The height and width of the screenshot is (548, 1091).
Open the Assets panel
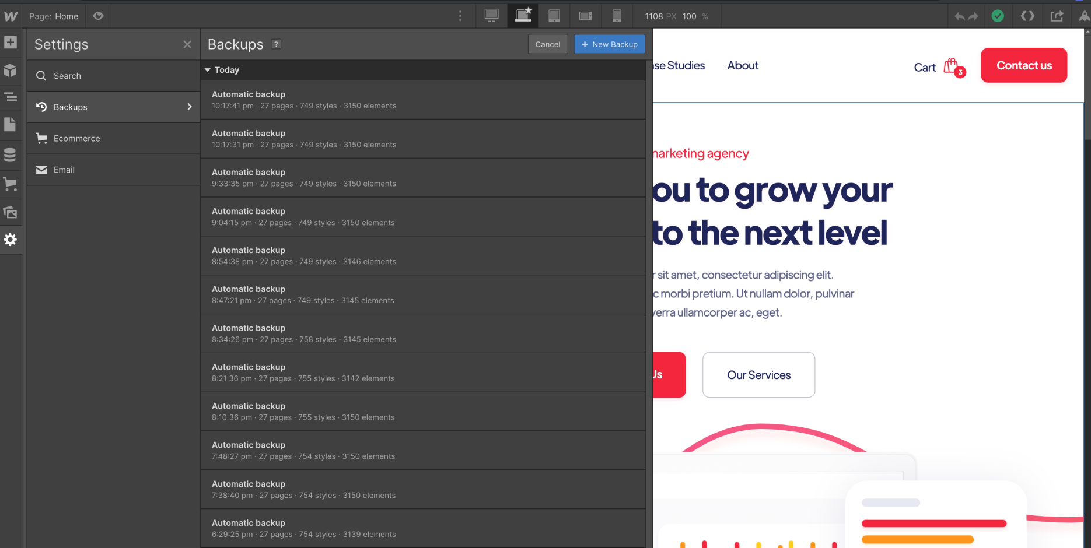(x=11, y=212)
